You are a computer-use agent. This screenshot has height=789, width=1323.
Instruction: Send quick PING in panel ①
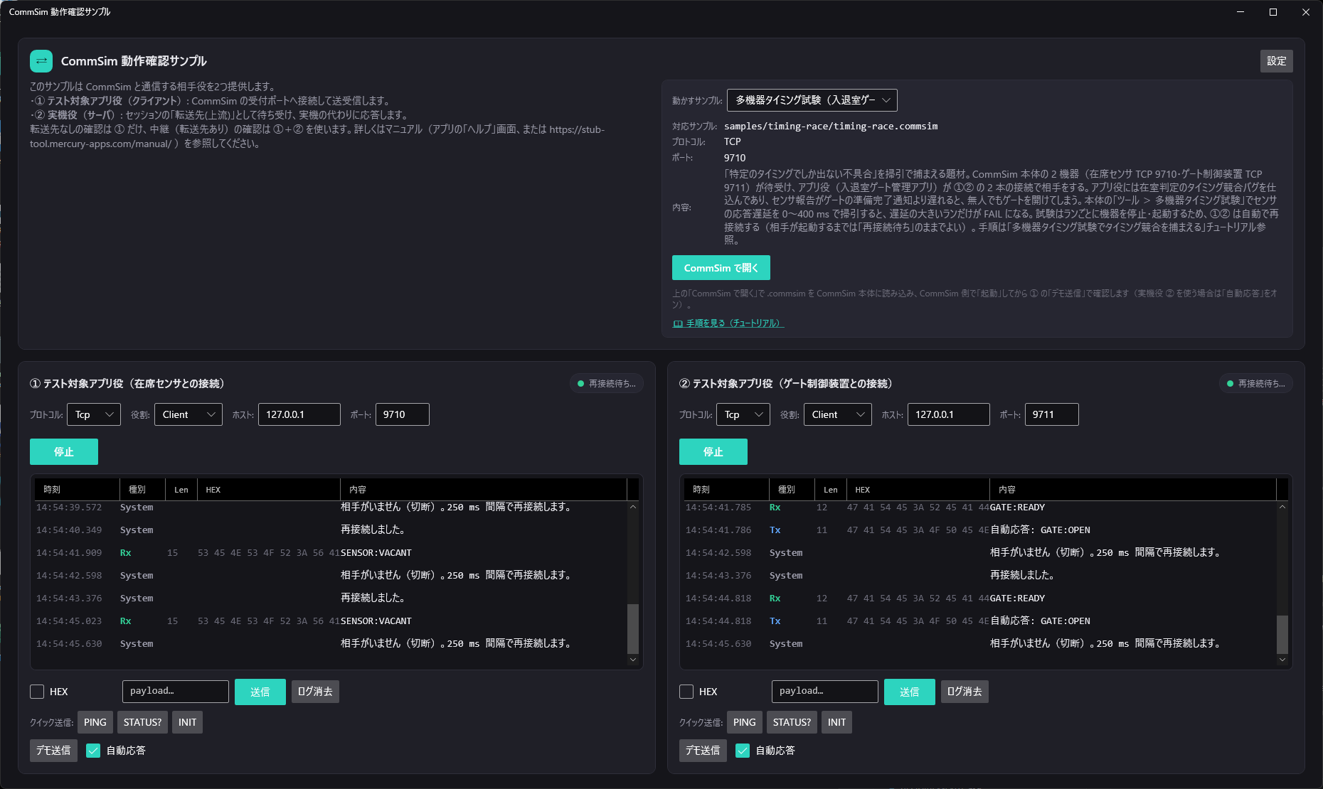95,722
